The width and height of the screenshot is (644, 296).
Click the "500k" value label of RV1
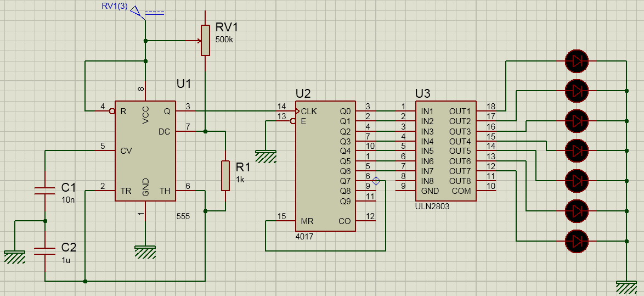pos(224,40)
